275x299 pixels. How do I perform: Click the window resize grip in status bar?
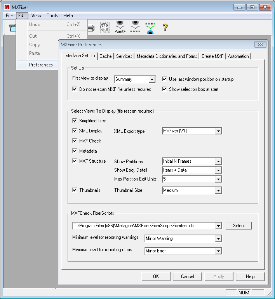[x=269, y=293]
